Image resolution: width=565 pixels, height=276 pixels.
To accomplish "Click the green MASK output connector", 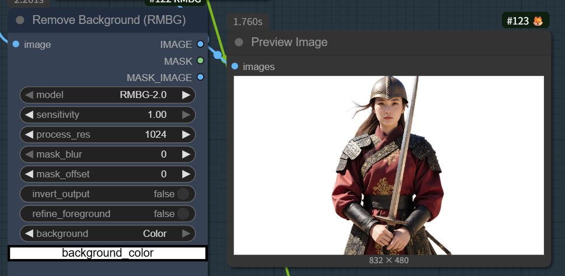I will coord(200,61).
